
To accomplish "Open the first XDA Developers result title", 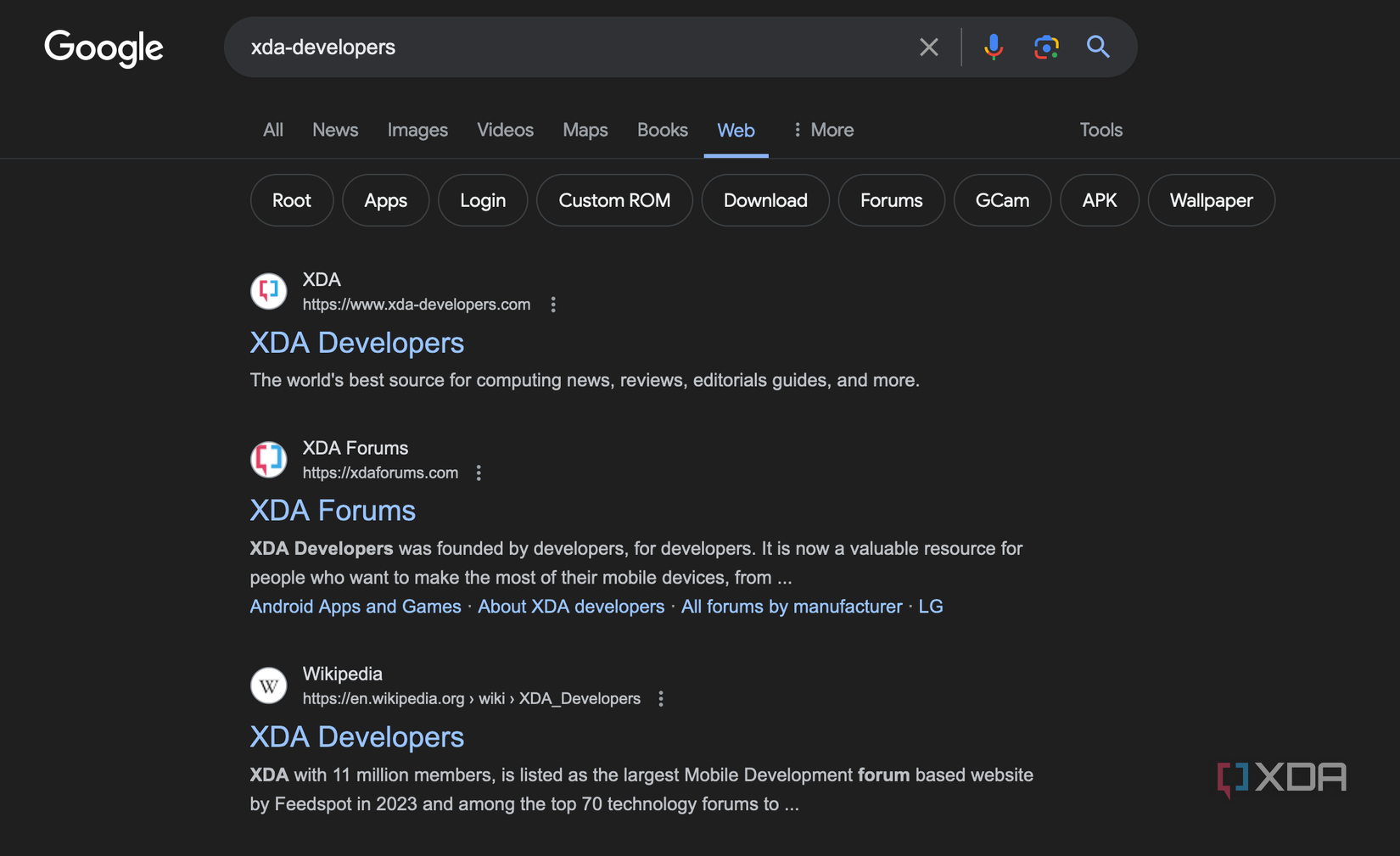I will click(357, 343).
